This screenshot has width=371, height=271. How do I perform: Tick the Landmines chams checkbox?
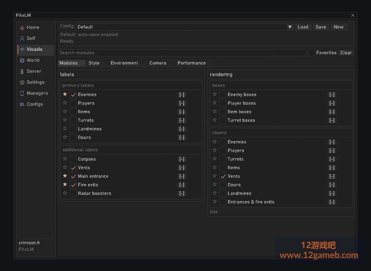(223, 193)
